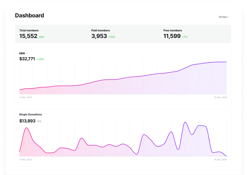Click the +7% free members change badge
247x175 pixels.
[185, 37]
